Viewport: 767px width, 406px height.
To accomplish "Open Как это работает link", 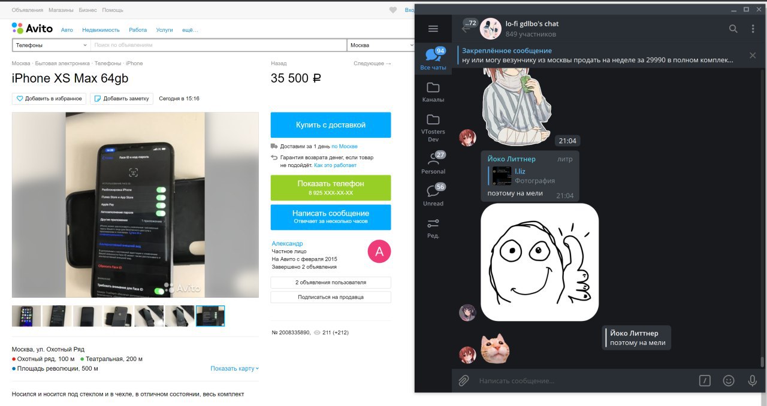I will pos(336,165).
